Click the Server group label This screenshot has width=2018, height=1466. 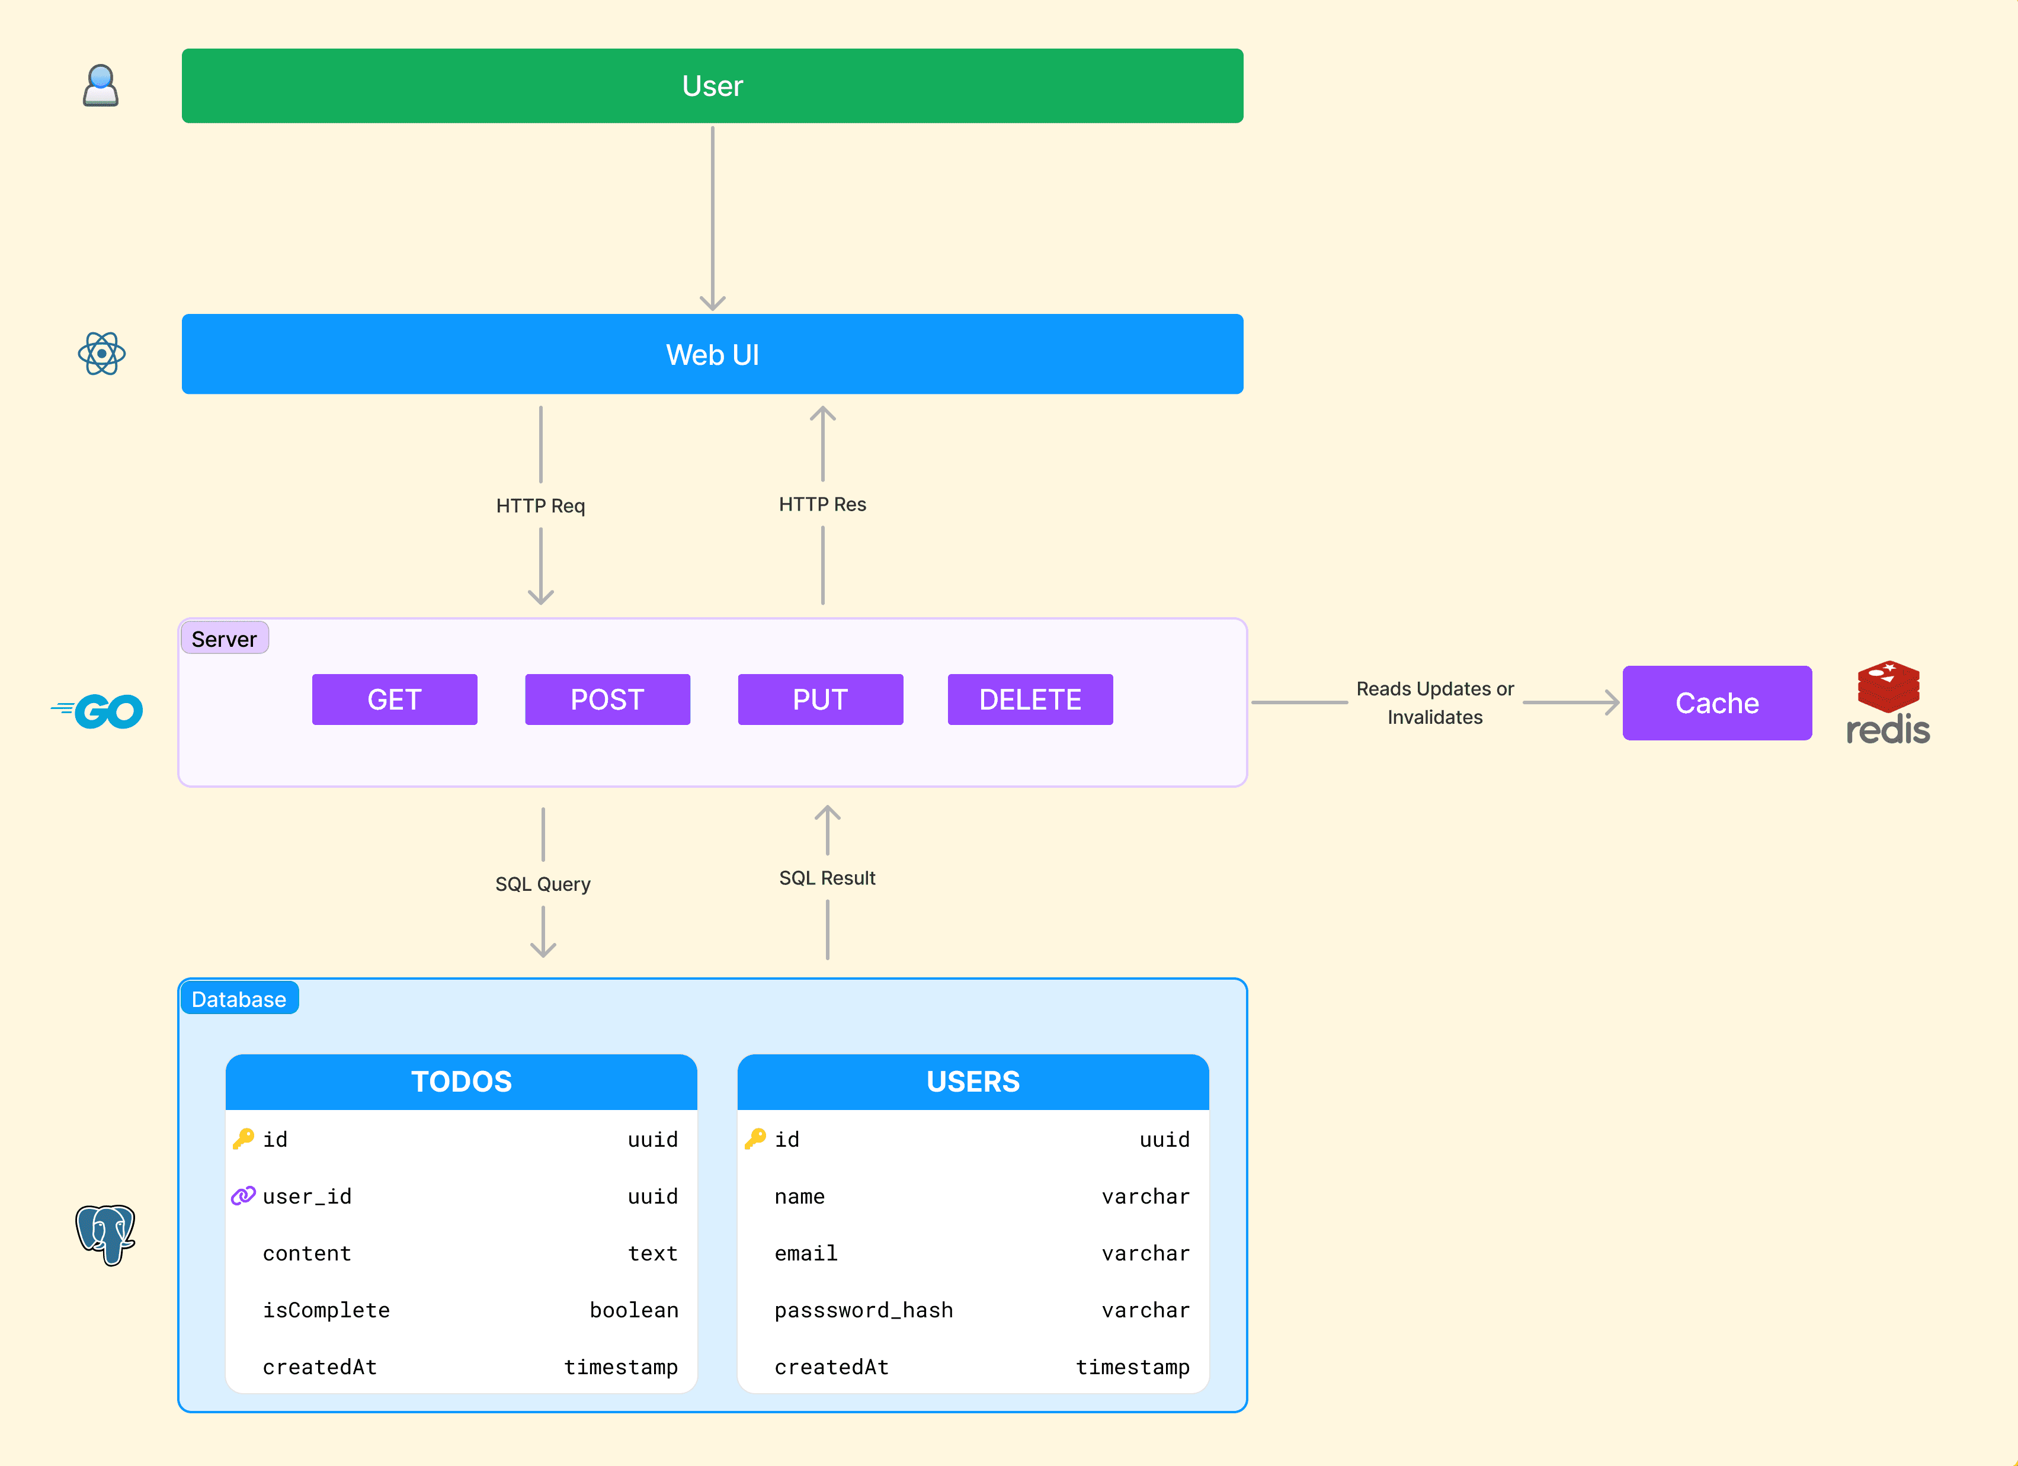coord(224,639)
